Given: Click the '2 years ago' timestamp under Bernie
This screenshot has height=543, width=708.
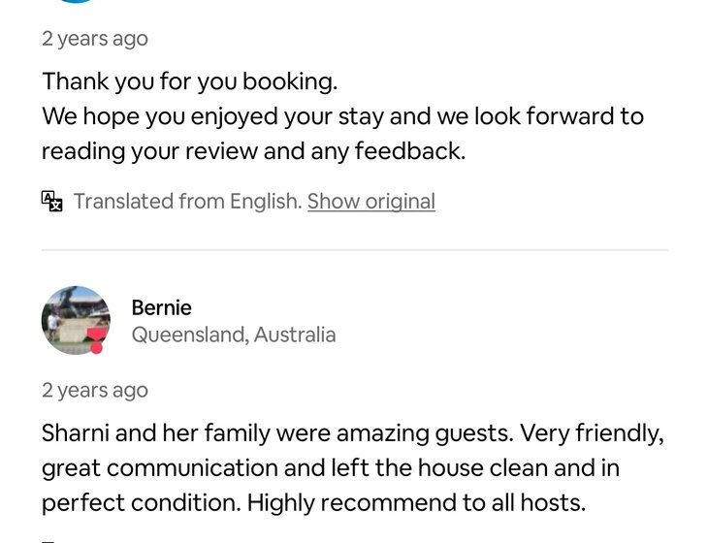Looking at the screenshot, I should (x=94, y=391).
